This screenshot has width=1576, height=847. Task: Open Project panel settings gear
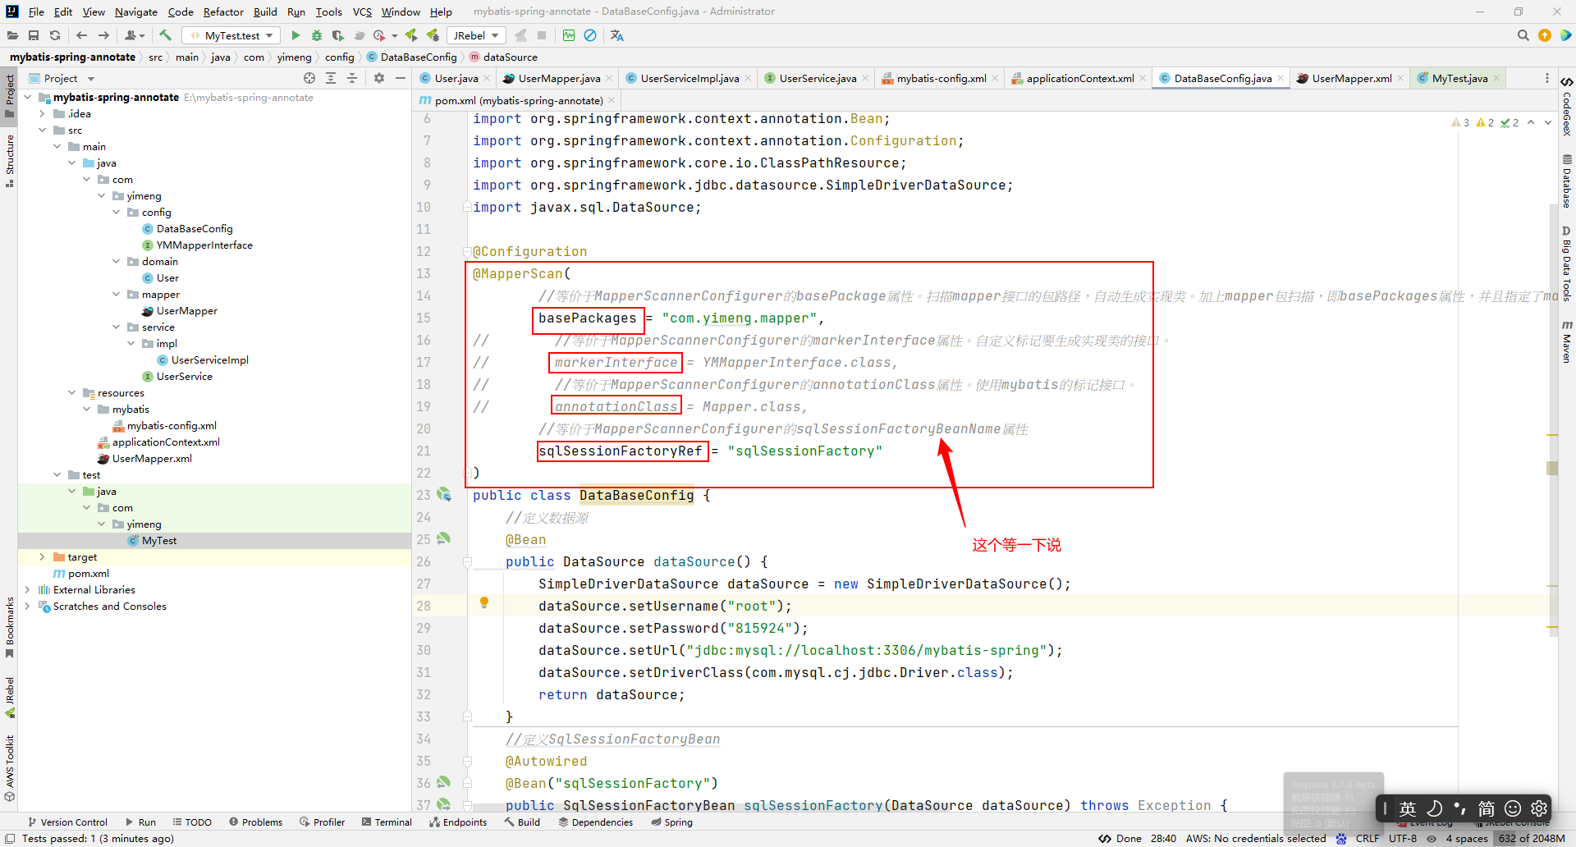pyautogui.click(x=378, y=78)
